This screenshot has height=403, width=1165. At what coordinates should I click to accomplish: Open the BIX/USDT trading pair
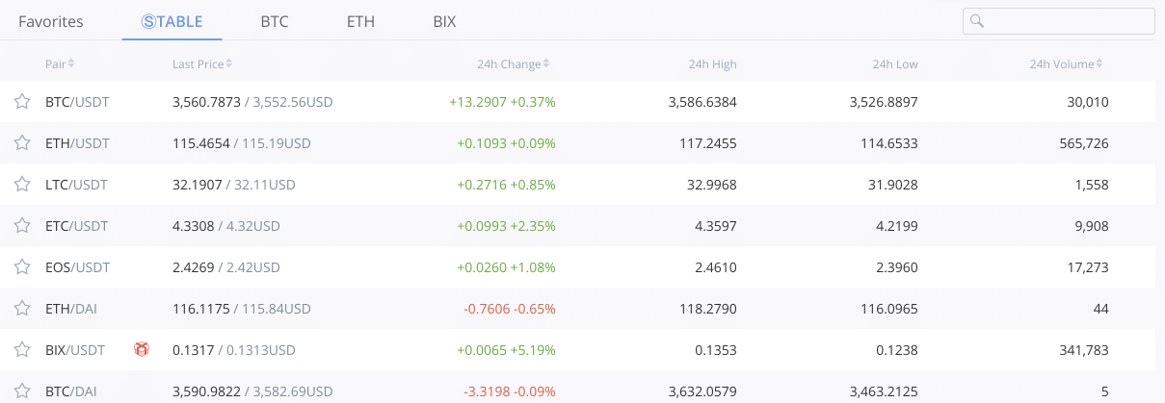[75, 350]
